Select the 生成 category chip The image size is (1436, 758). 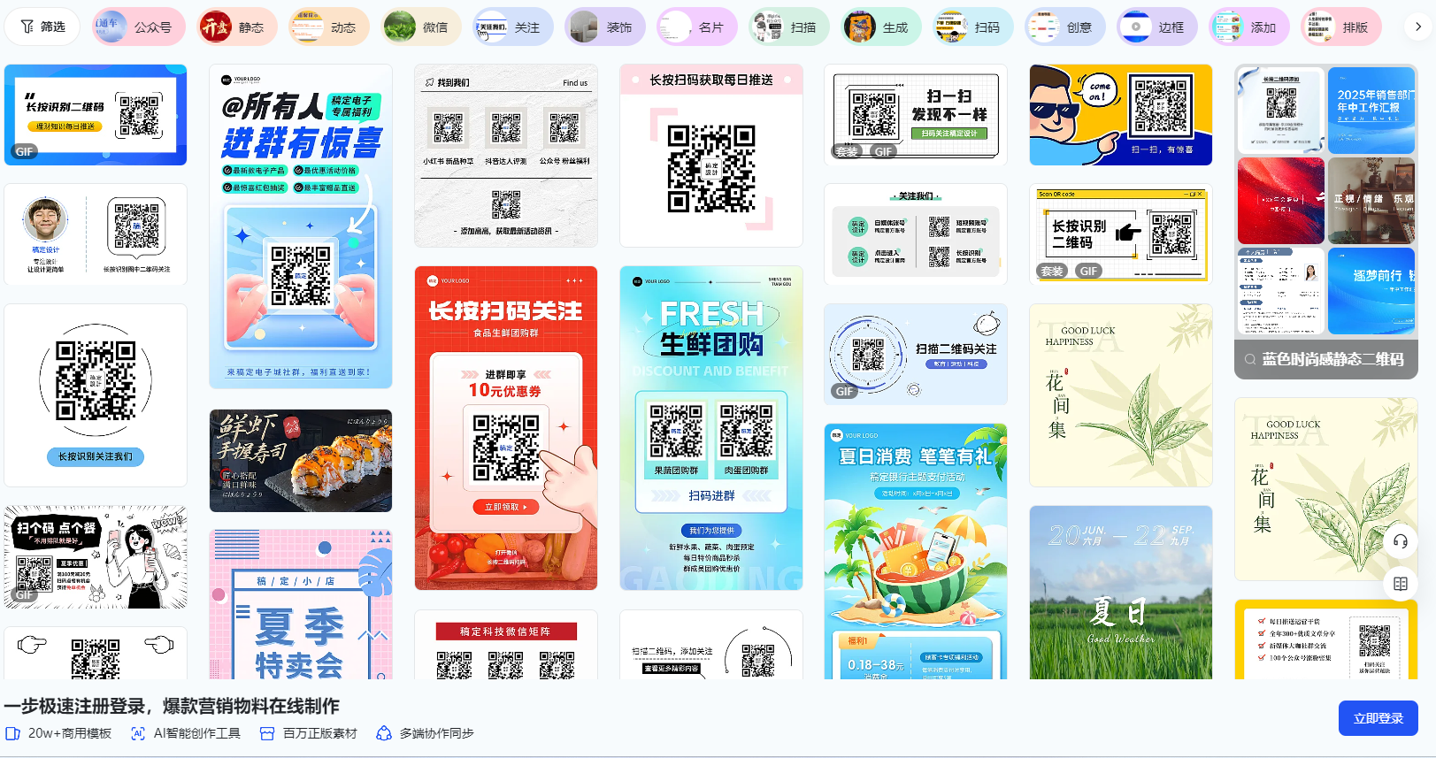click(880, 27)
